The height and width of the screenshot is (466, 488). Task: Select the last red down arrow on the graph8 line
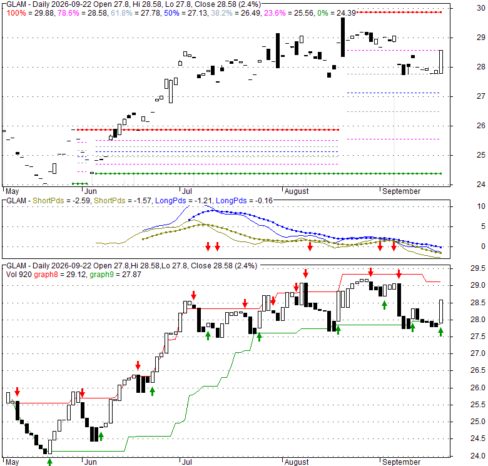tap(399, 275)
